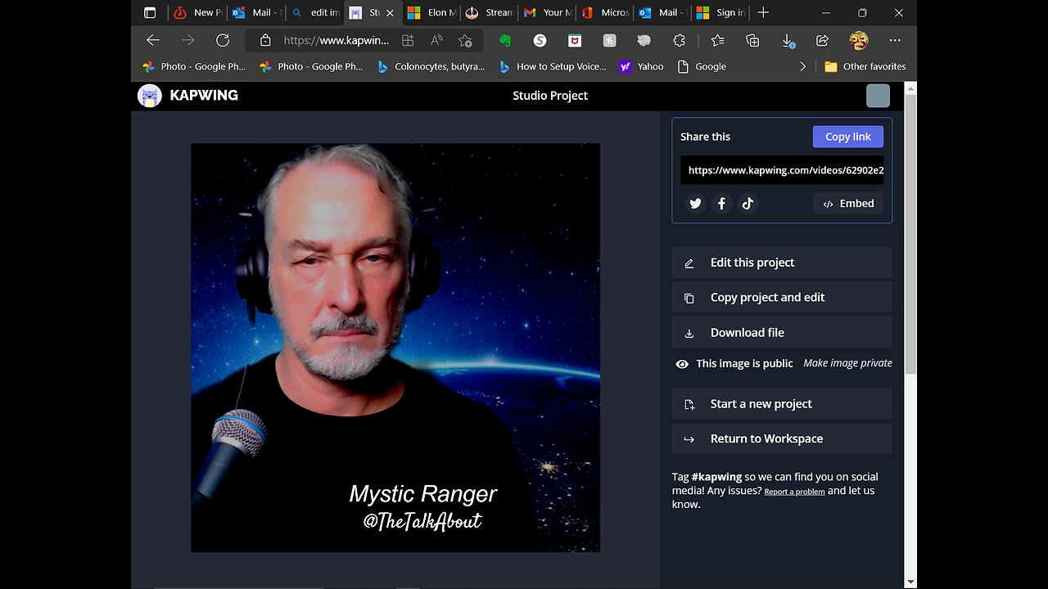Click the Facebook share icon
Viewport: 1048px width, 589px height.
(x=721, y=204)
